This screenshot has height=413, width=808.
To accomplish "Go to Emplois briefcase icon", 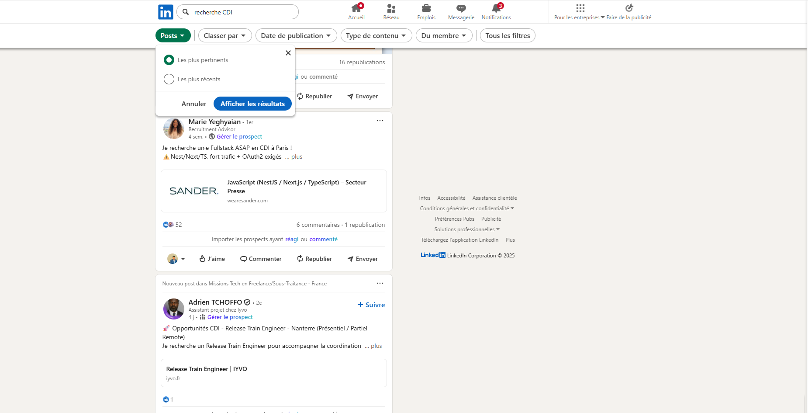I will pos(426,8).
